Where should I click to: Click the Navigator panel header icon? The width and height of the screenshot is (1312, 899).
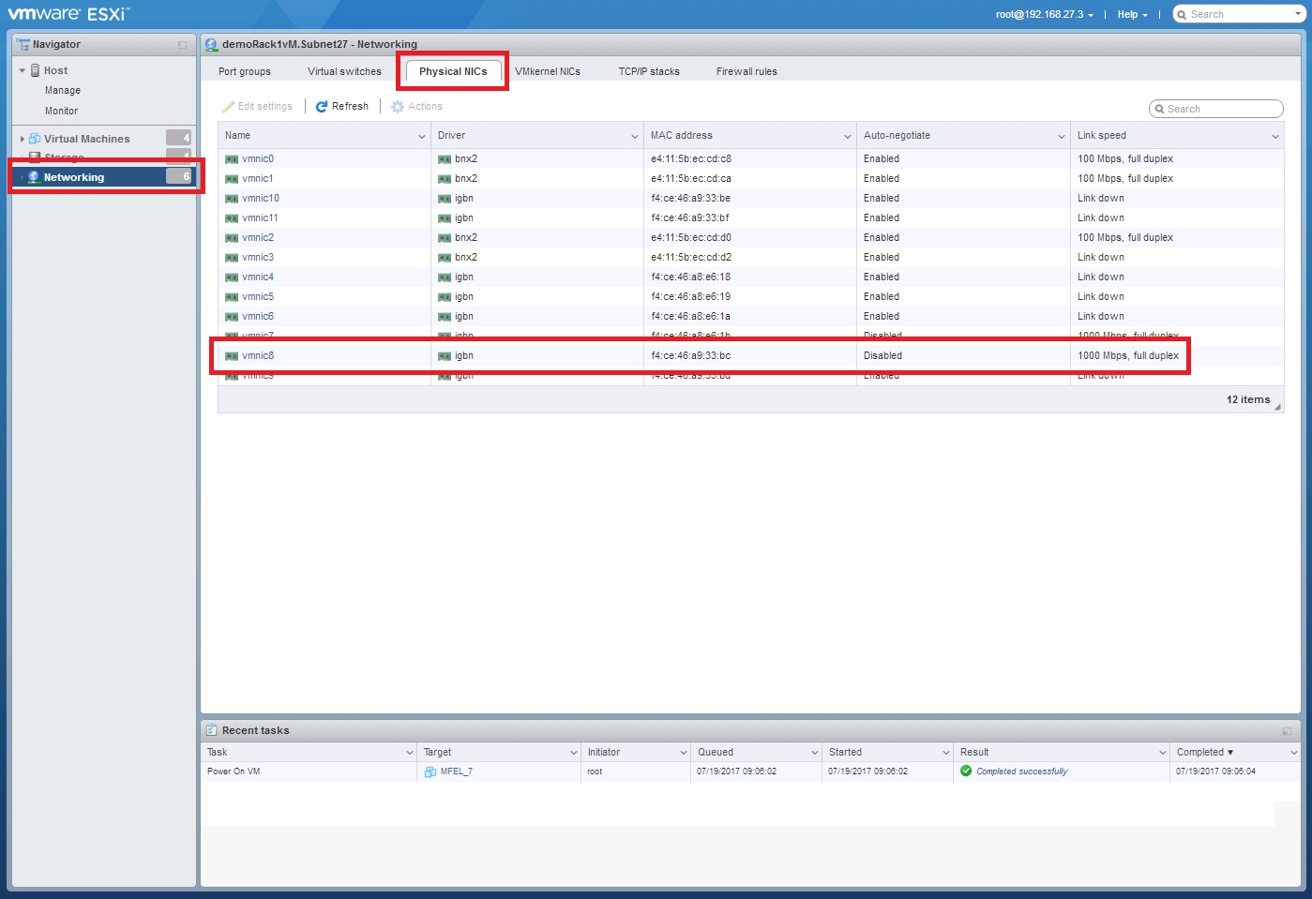[x=23, y=44]
